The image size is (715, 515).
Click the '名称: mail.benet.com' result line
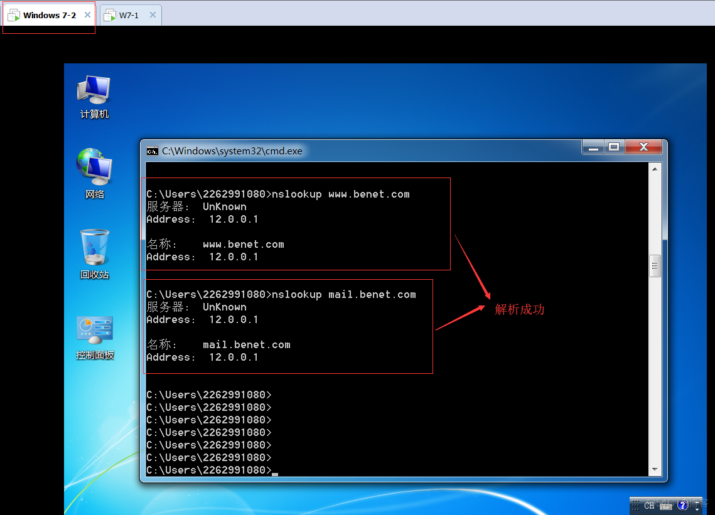pyautogui.click(x=218, y=344)
